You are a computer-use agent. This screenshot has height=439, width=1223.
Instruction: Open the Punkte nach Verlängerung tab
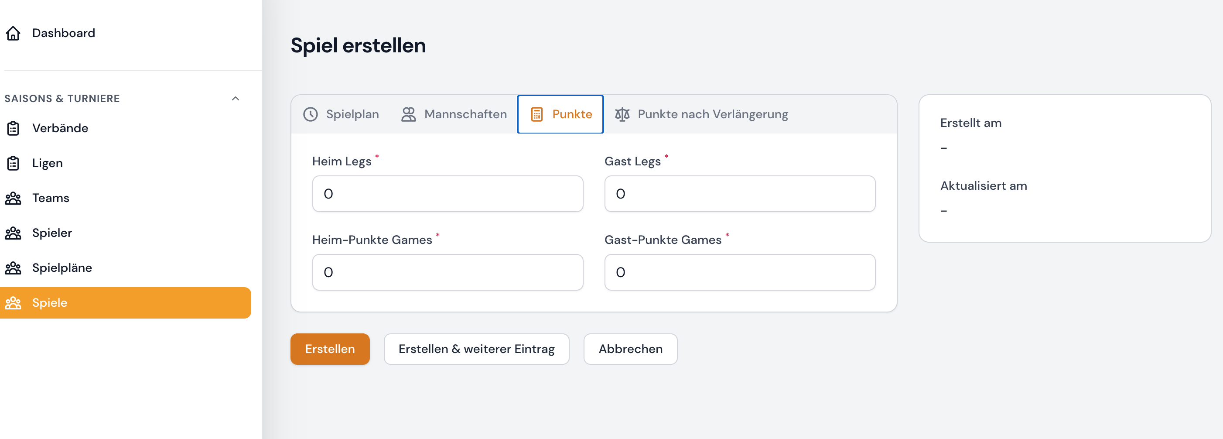712,114
